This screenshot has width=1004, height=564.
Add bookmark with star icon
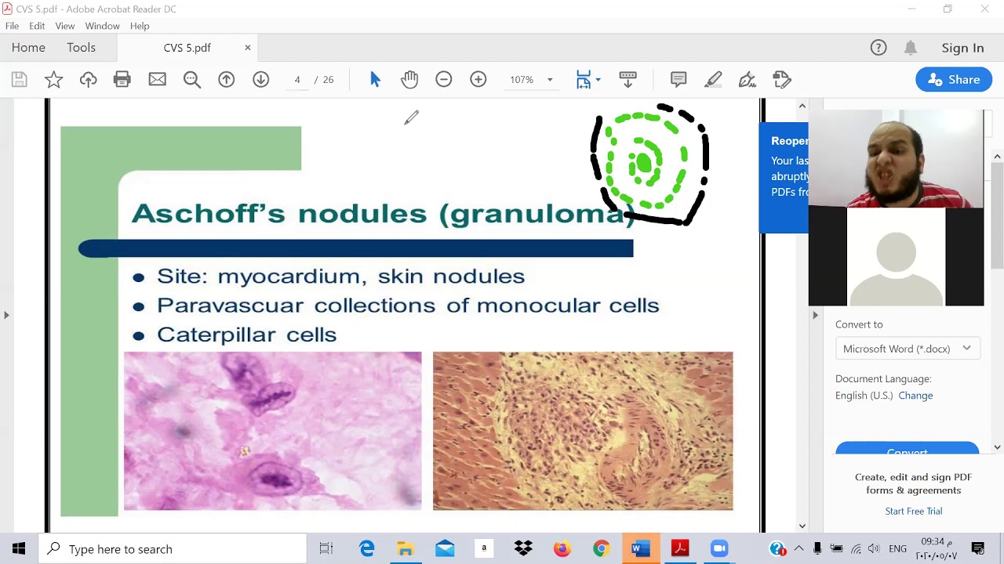53,79
